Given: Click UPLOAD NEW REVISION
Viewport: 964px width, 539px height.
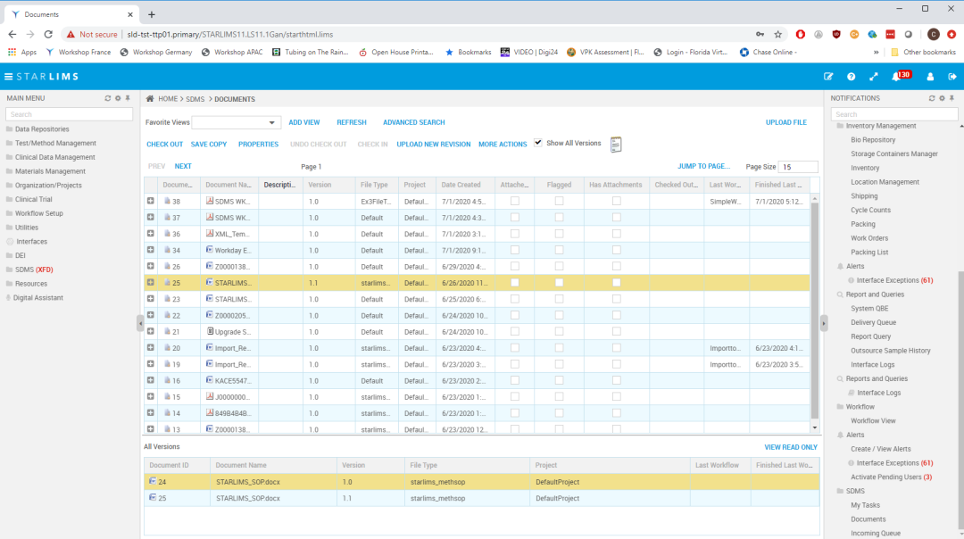Looking at the screenshot, I should 434,145.
